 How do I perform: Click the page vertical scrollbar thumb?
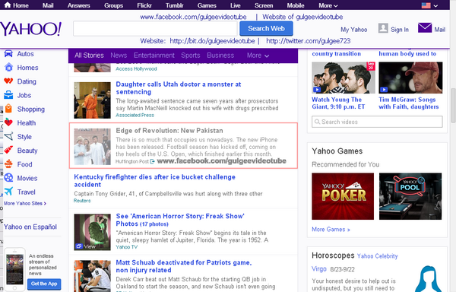click(453, 106)
